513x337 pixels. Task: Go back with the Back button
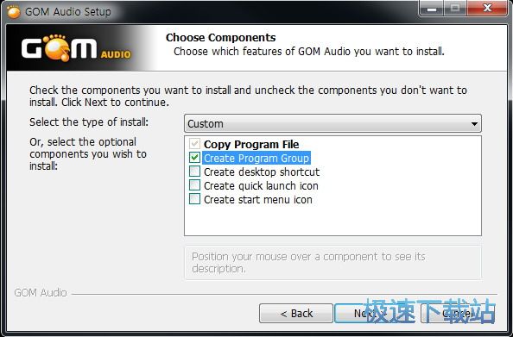coord(296,314)
